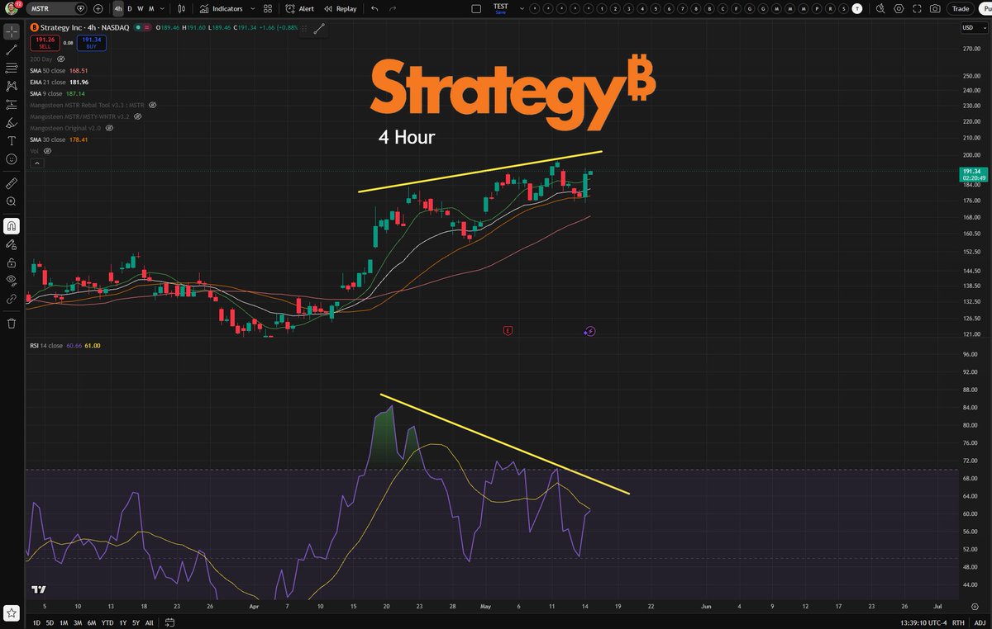Click the Trade button
Viewport: 992px width, 629px height.
pos(960,8)
